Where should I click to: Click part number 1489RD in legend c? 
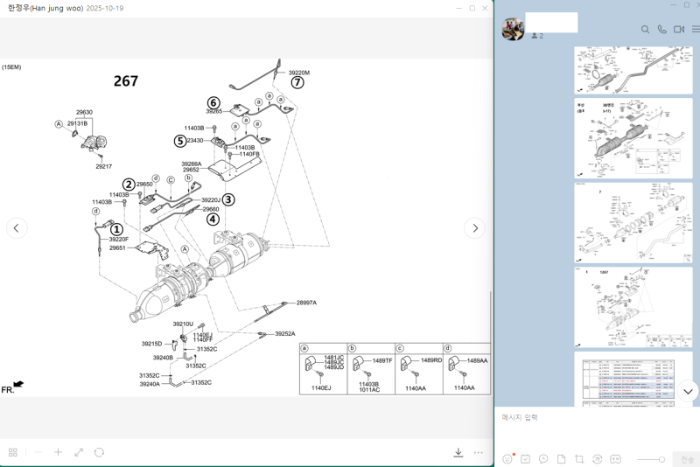(431, 360)
